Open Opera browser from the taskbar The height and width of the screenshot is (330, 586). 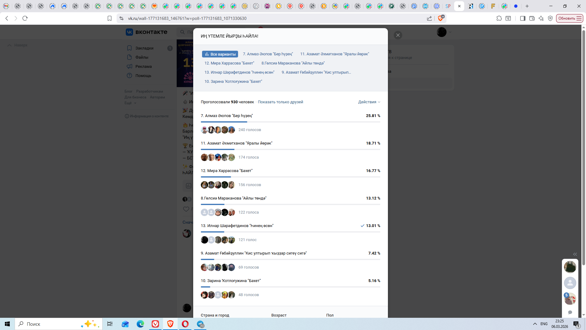(x=185, y=324)
